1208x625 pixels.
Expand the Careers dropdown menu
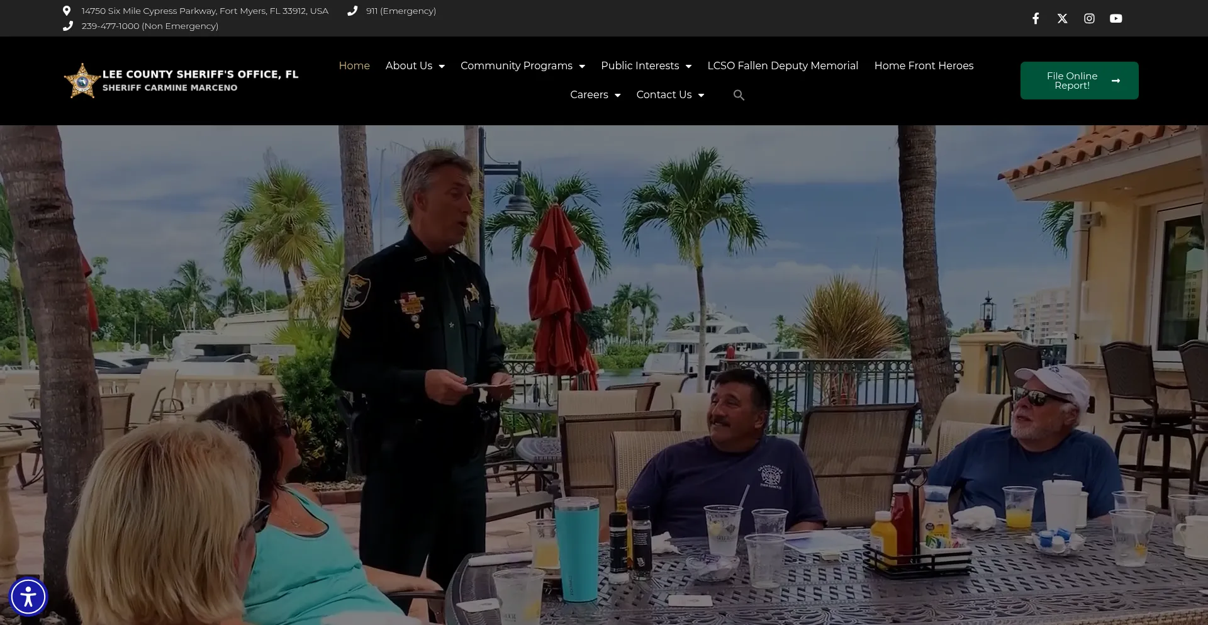[595, 95]
